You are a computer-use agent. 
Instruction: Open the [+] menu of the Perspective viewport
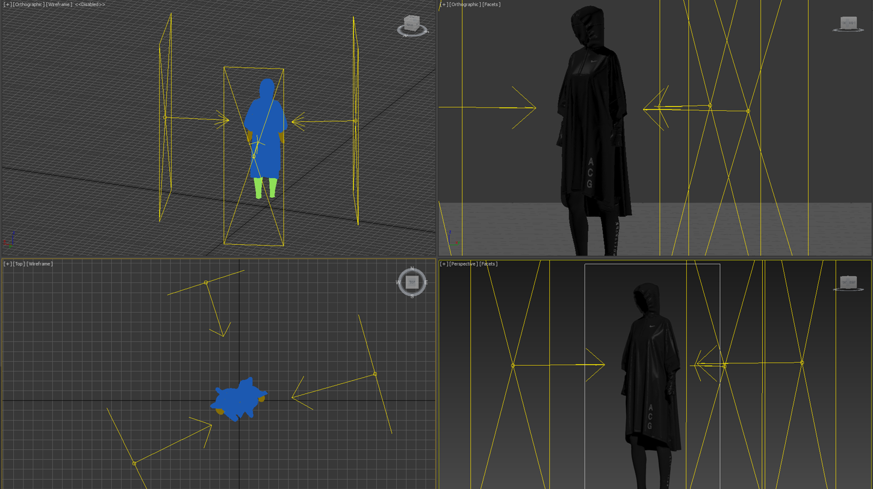[444, 264]
